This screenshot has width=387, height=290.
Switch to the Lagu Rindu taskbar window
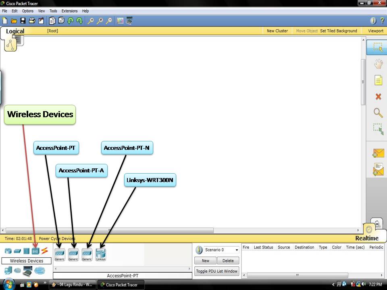[72, 285]
